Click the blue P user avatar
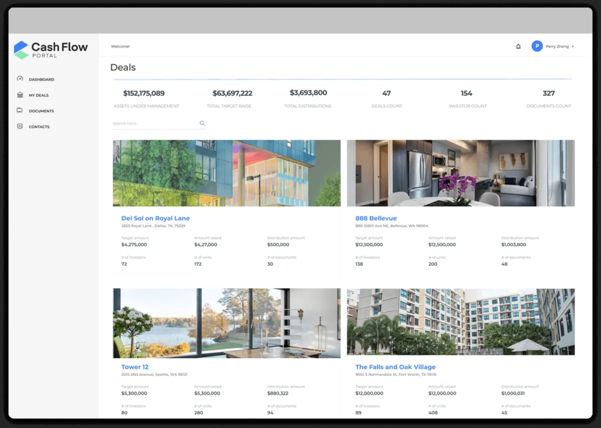The height and width of the screenshot is (428, 601). [x=537, y=46]
